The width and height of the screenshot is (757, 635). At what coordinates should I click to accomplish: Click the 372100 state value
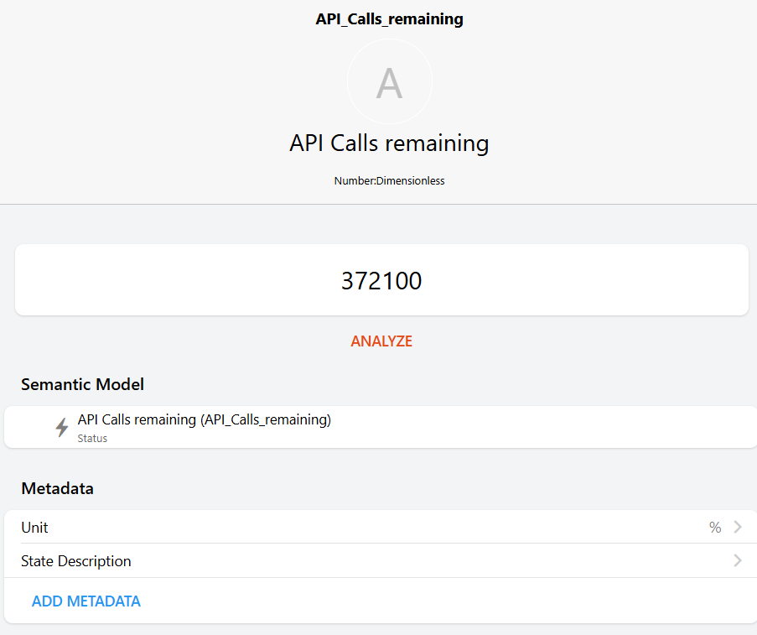point(381,281)
